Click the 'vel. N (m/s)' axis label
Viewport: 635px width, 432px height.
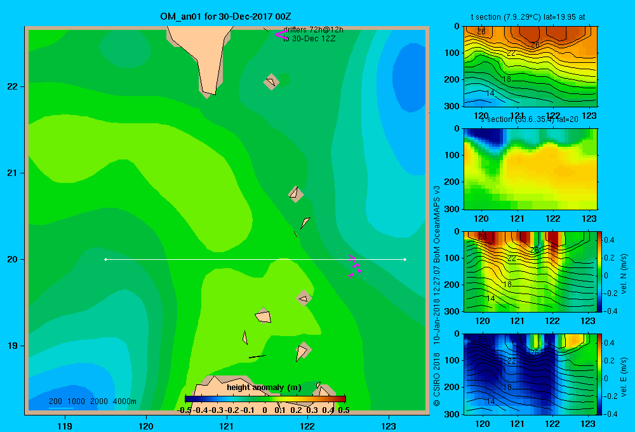624,274
